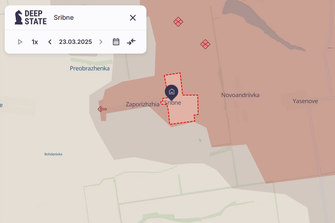335x223 pixels.
Task: Click the Zaporizhzhia village label
Action: click(143, 104)
